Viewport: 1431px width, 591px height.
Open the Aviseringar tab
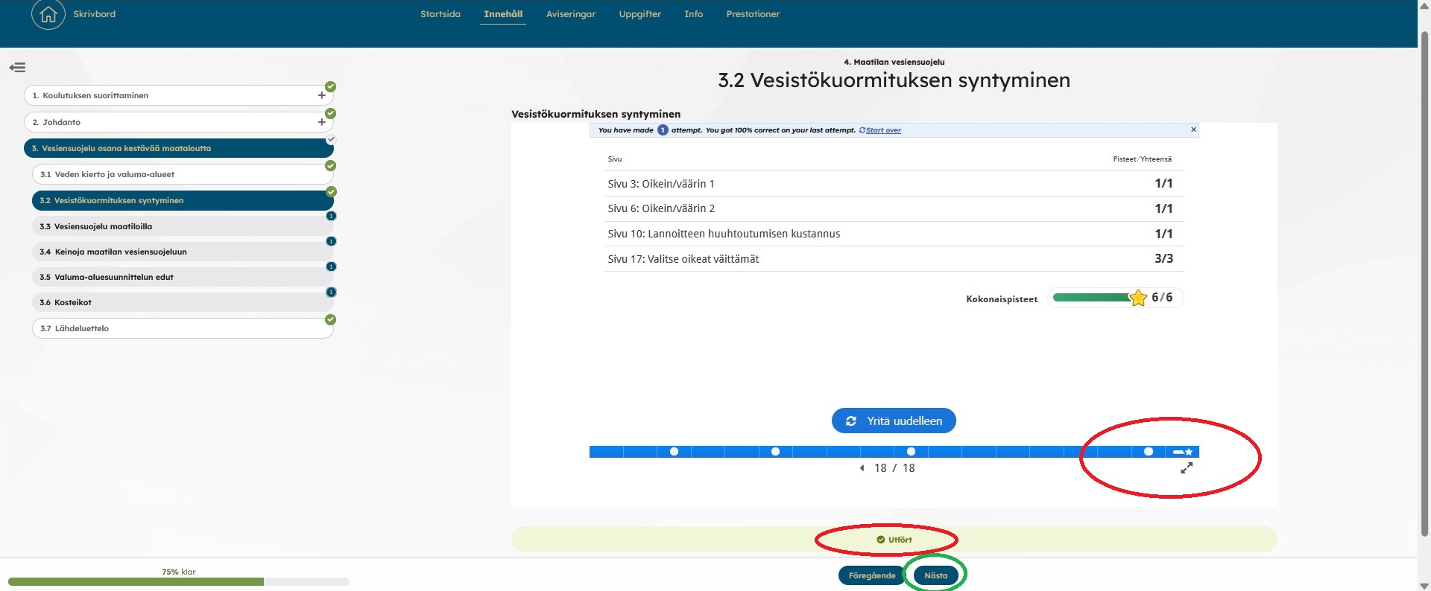pos(570,14)
